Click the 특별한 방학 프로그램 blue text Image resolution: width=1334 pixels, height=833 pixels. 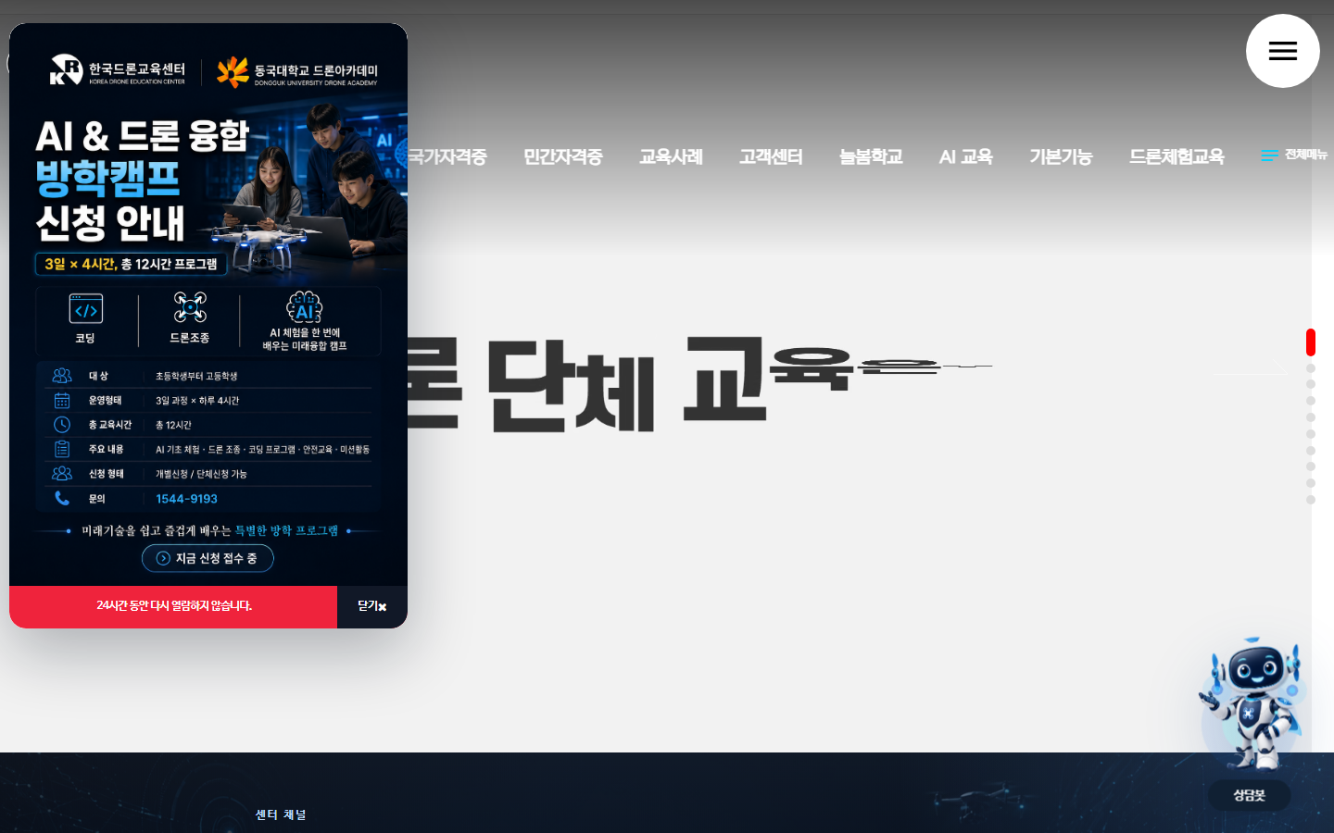(286, 530)
